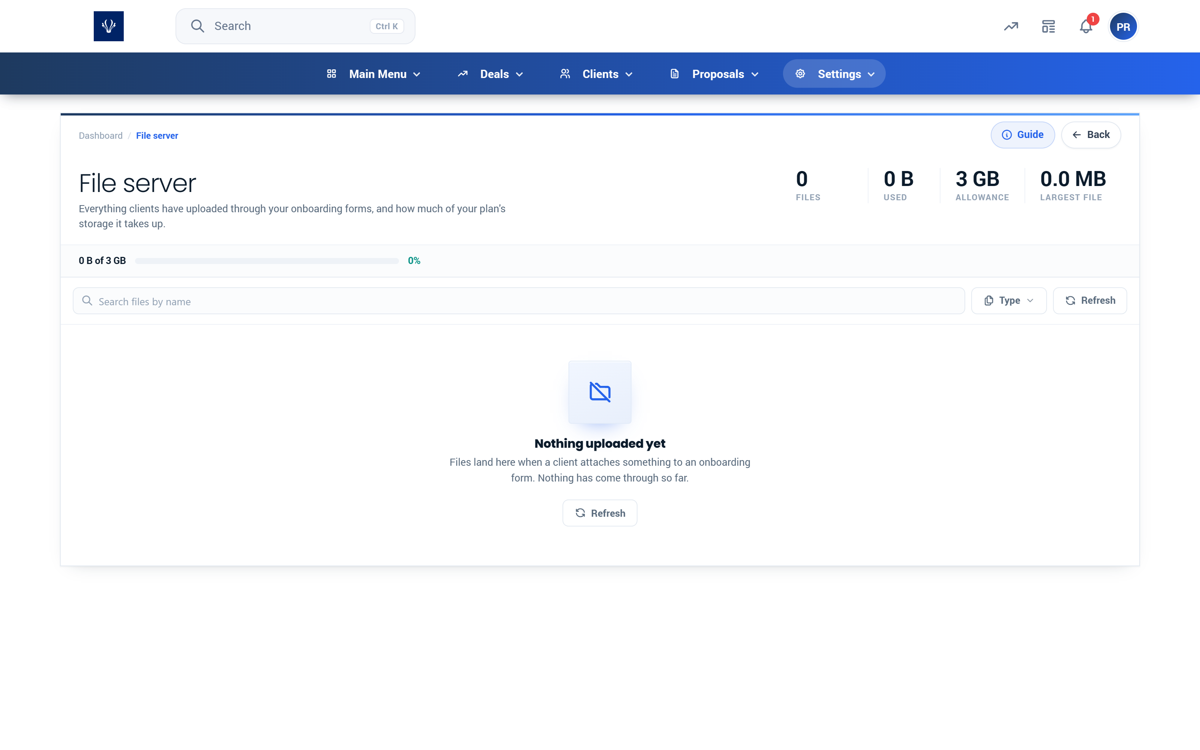Click the 3 GB allowance stat
Viewport: 1200px width, 750px height.
pos(982,185)
